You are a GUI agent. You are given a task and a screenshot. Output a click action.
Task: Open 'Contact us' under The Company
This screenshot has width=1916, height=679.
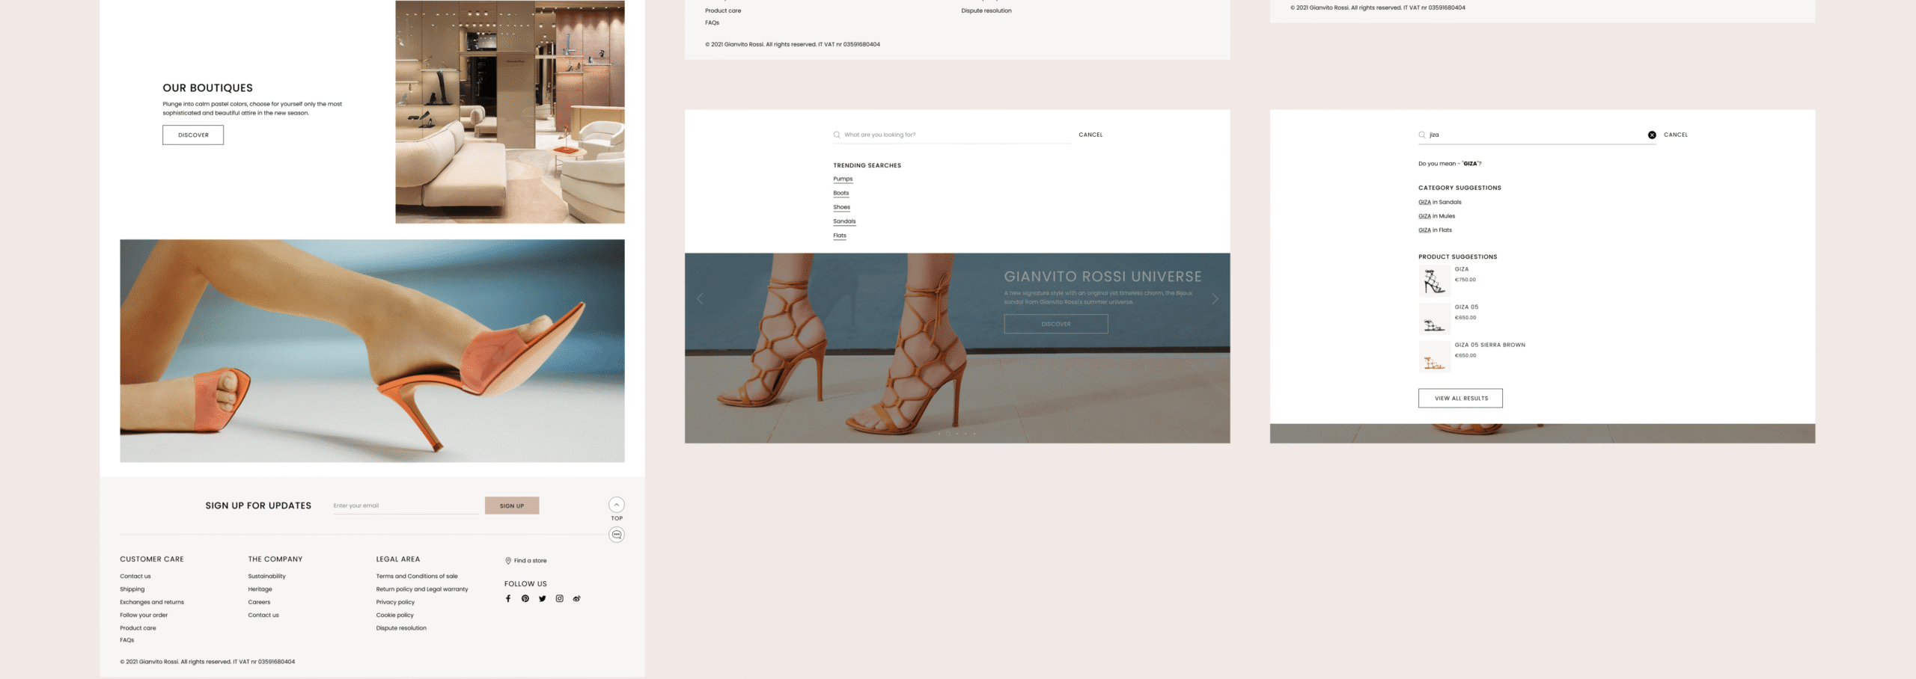pyautogui.click(x=263, y=615)
